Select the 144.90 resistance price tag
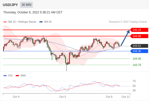The image size is (149, 101). pos(139,36)
